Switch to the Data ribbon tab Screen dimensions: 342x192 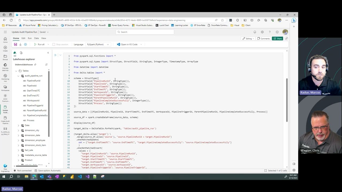tap(36, 38)
